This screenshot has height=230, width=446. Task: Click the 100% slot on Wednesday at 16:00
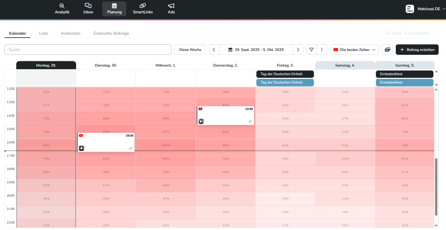(166, 145)
